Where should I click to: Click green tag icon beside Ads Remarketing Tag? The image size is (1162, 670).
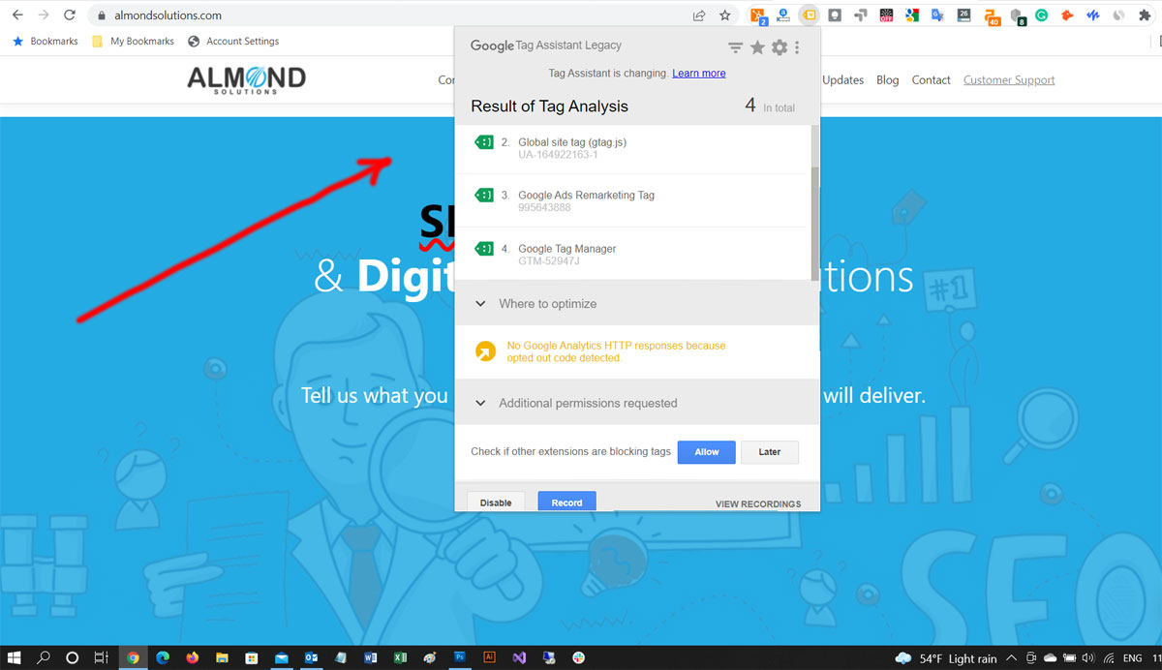(484, 196)
